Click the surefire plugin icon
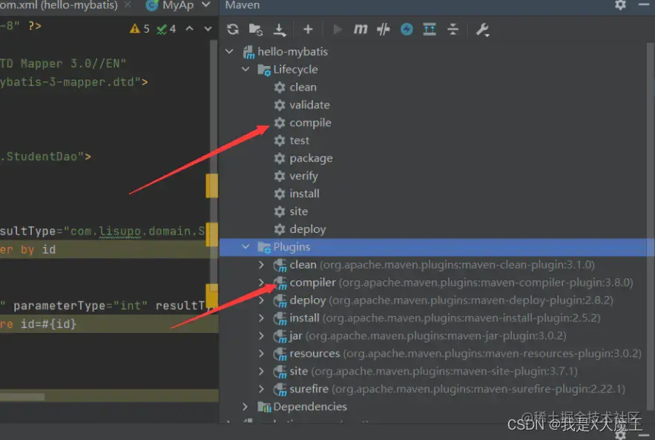This screenshot has width=655, height=440. (280, 390)
